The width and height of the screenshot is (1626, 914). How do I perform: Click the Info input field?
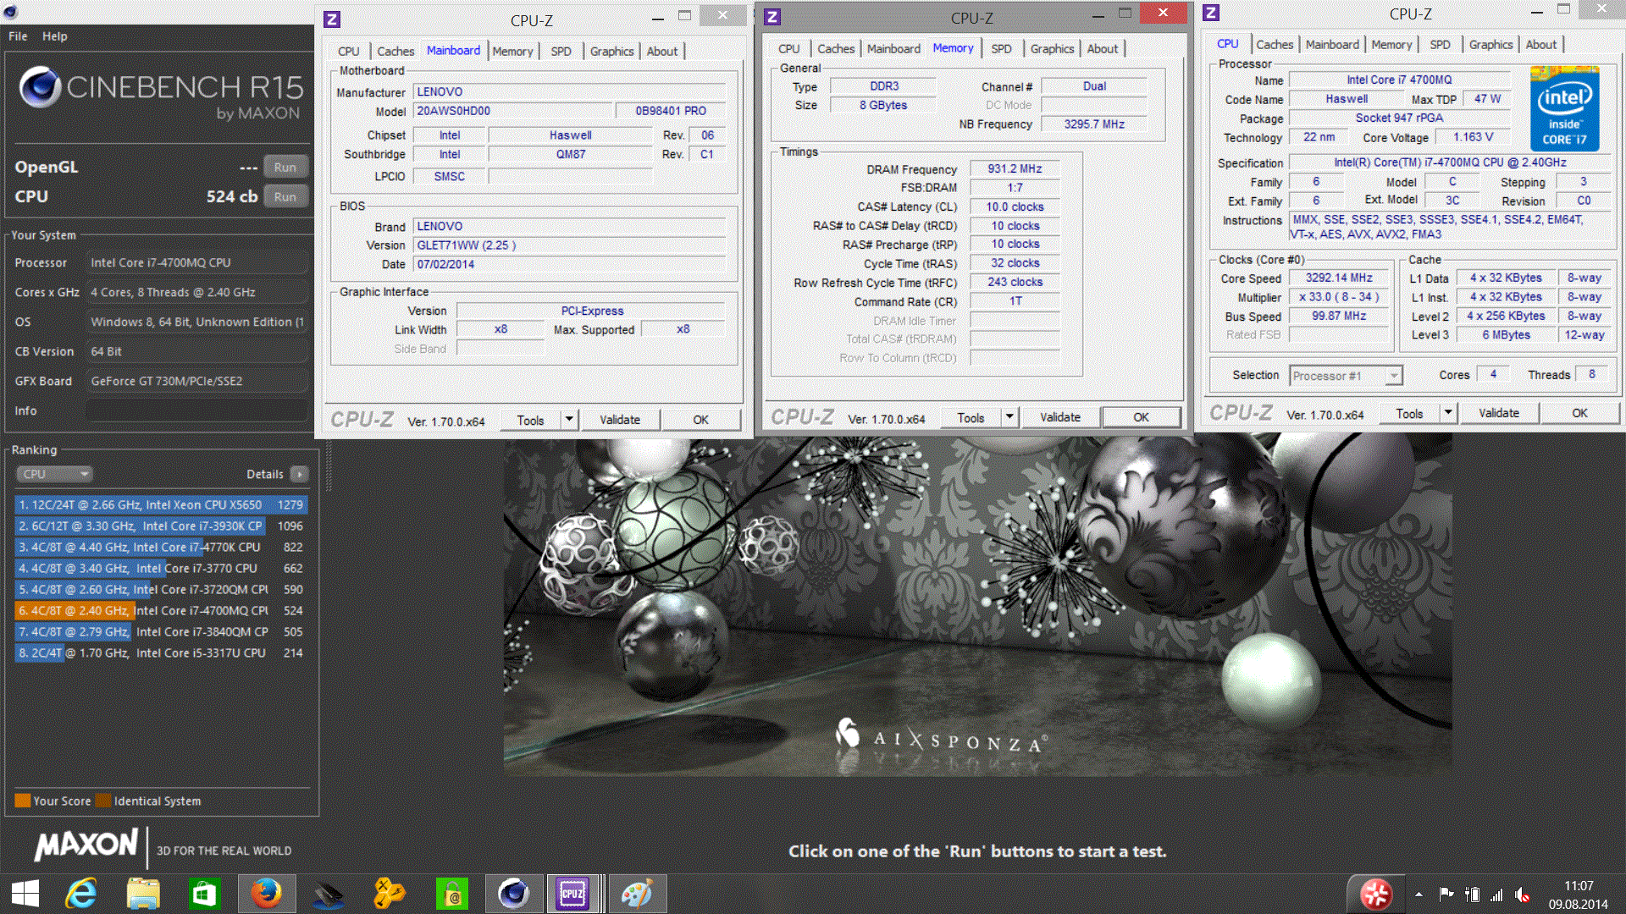coord(197,410)
